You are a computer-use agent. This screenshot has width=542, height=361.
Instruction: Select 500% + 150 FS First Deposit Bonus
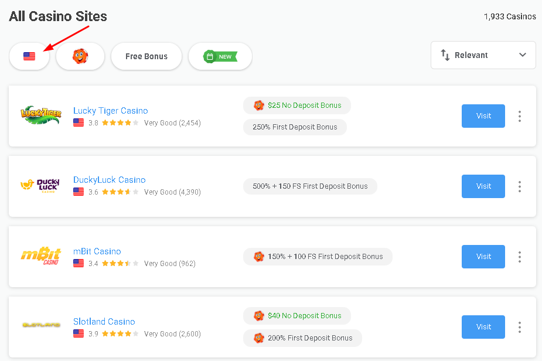[x=310, y=186]
